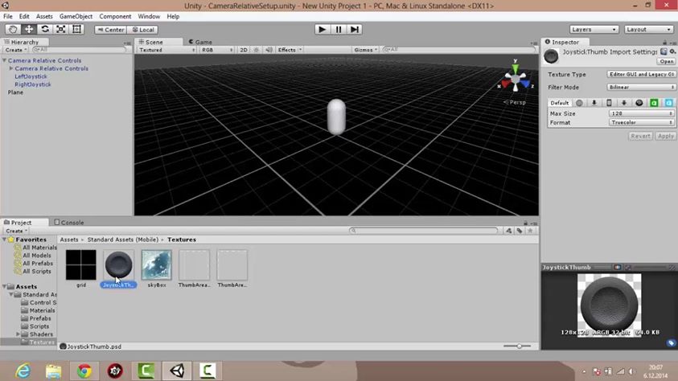Open the Layout dropdown

pyautogui.click(x=648, y=30)
